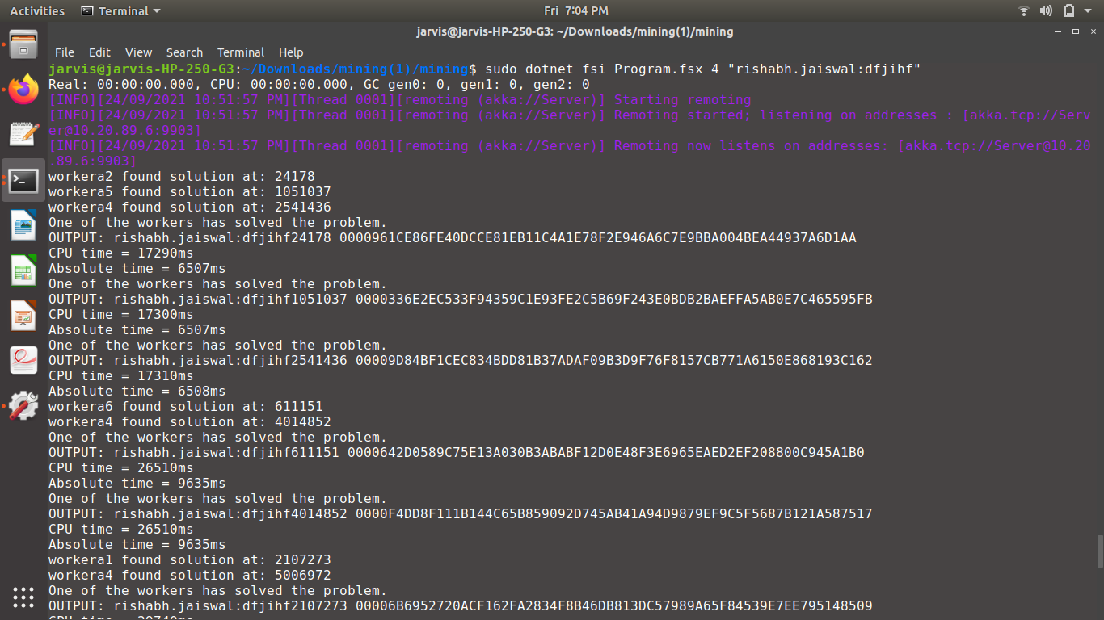Open the File menu
This screenshot has width=1104, height=620.
pos(65,52)
